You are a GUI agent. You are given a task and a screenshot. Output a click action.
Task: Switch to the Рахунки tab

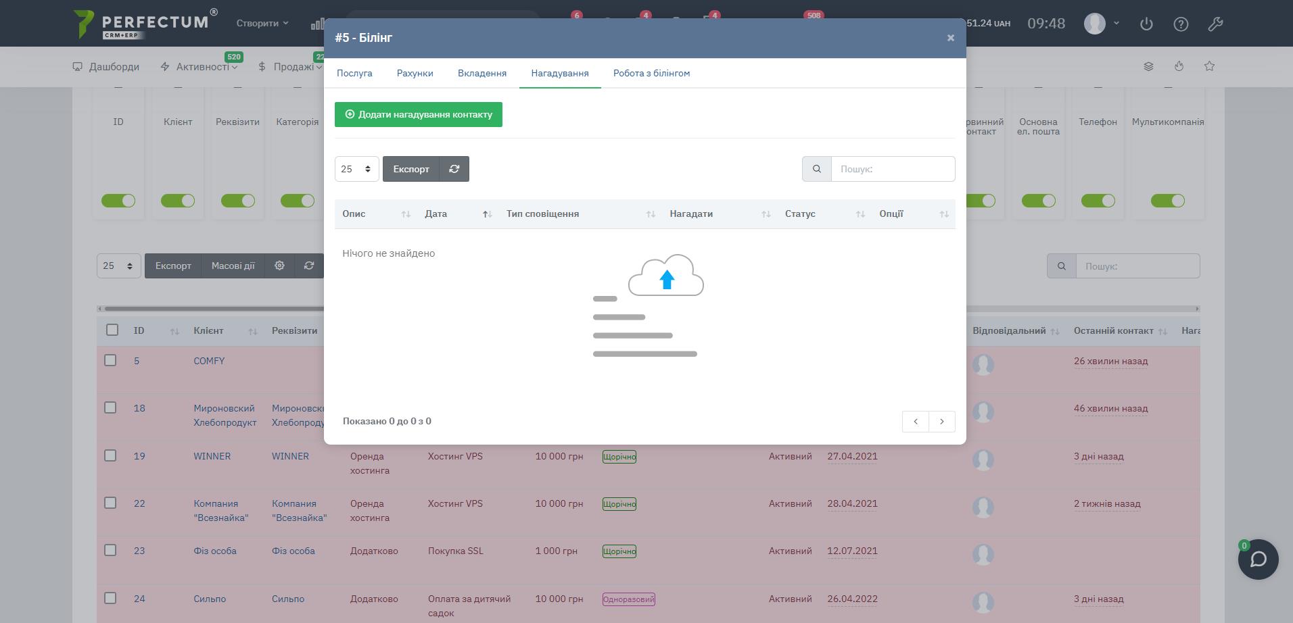415,73
